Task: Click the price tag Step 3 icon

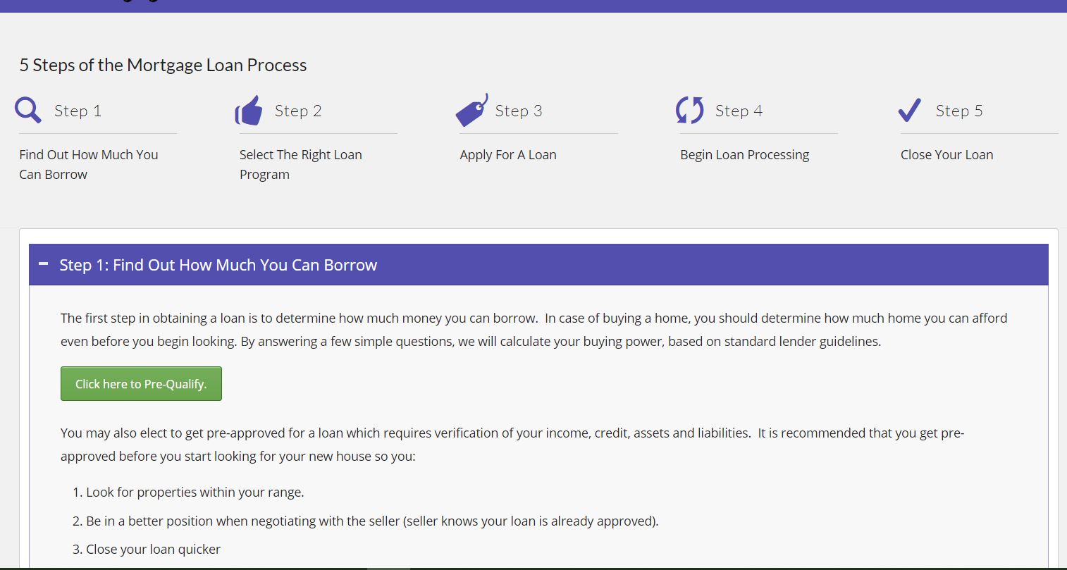Action: [x=471, y=110]
